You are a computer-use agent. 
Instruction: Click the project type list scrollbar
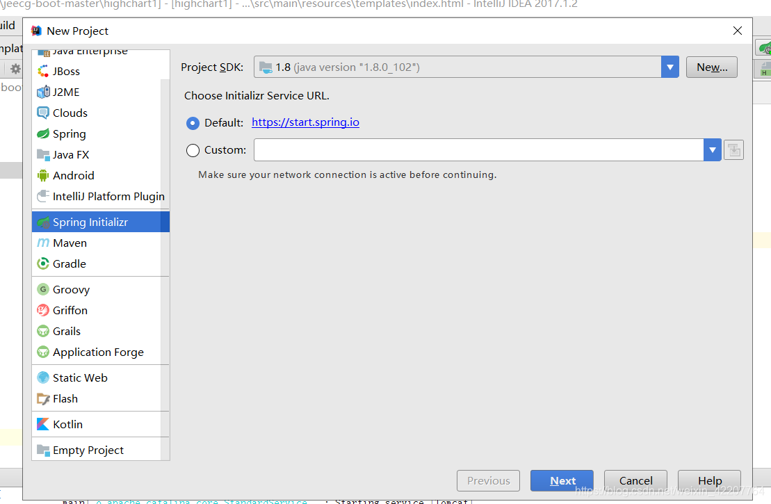click(165, 270)
